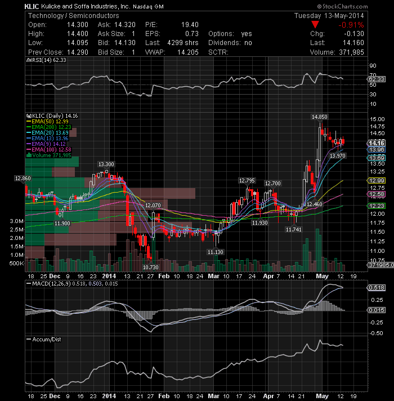The width and height of the screenshot is (394, 401).
Task: Click the Bid price 14.130
Action: click(x=125, y=43)
